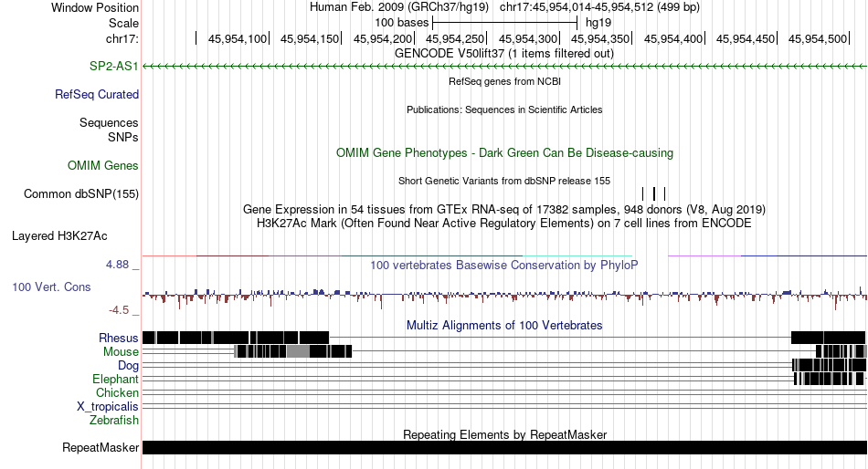This screenshot has height=469, width=868.
Task: Select the OMIM Genes track label
Action: [x=102, y=165]
